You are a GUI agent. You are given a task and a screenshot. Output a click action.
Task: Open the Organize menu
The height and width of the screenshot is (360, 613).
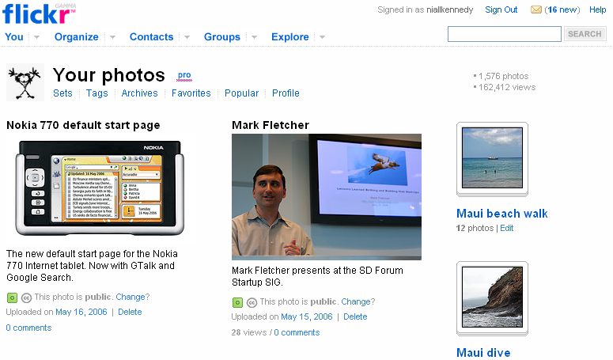(x=76, y=36)
